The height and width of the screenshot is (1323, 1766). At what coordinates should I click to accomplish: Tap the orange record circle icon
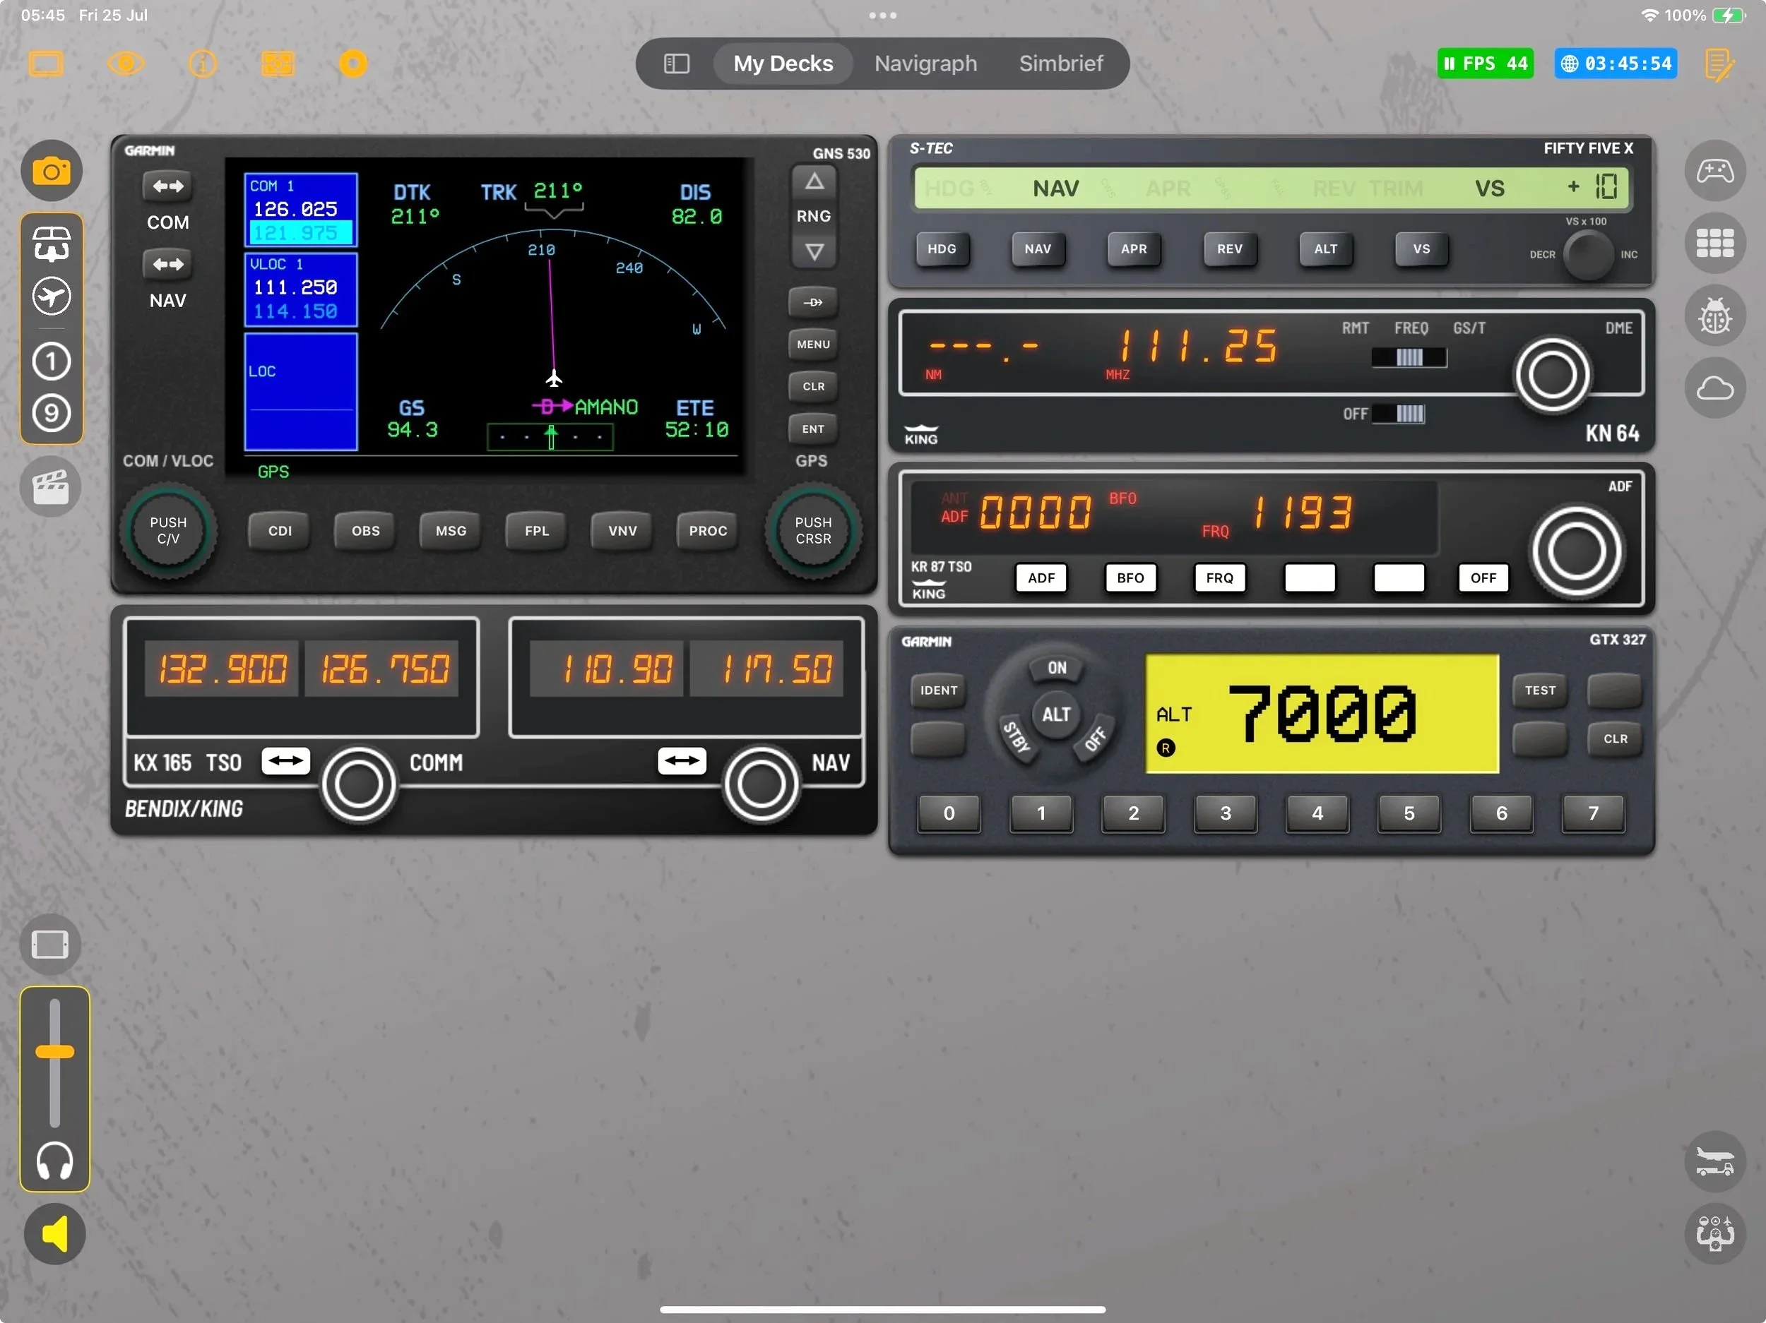[353, 64]
